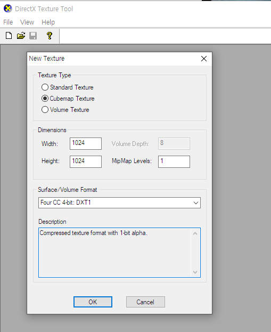The width and height of the screenshot is (271, 332).
Task: Click the 'Height:' label
Action: pos(51,161)
